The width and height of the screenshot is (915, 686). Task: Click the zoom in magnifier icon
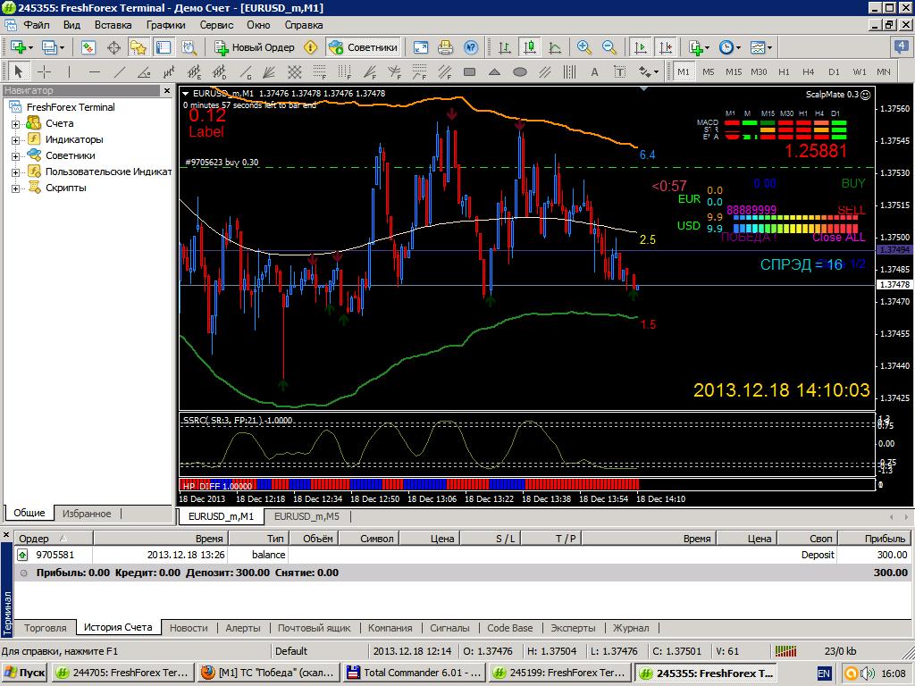coord(583,47)
